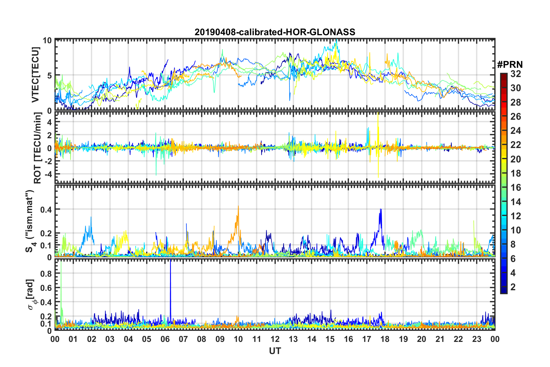Image resolution: width=550 pixels, height=367 pixels.
Task: Select the x-axis tick label 11
Action: [x=257, y=339]
